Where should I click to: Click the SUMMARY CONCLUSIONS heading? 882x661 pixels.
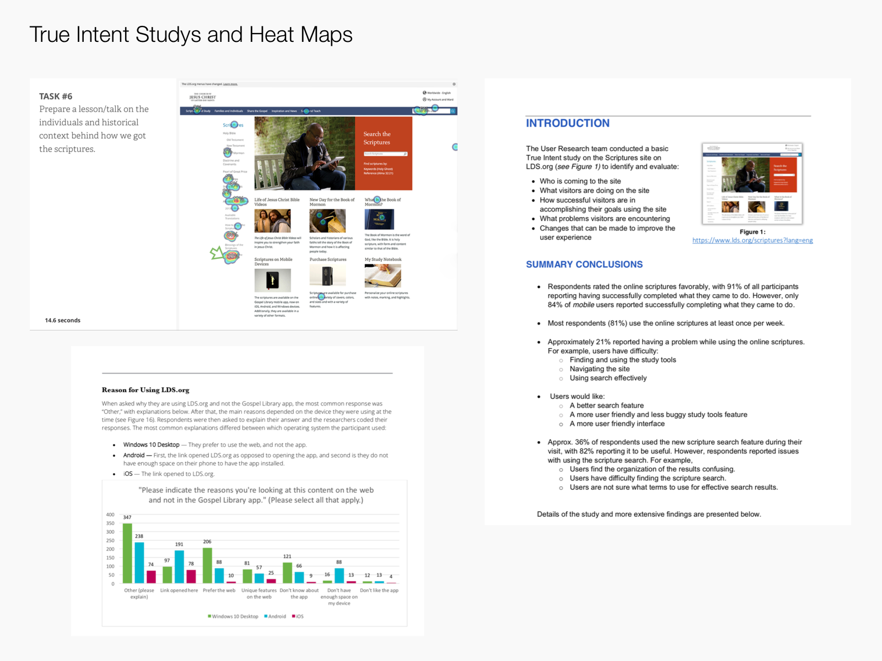584,264
